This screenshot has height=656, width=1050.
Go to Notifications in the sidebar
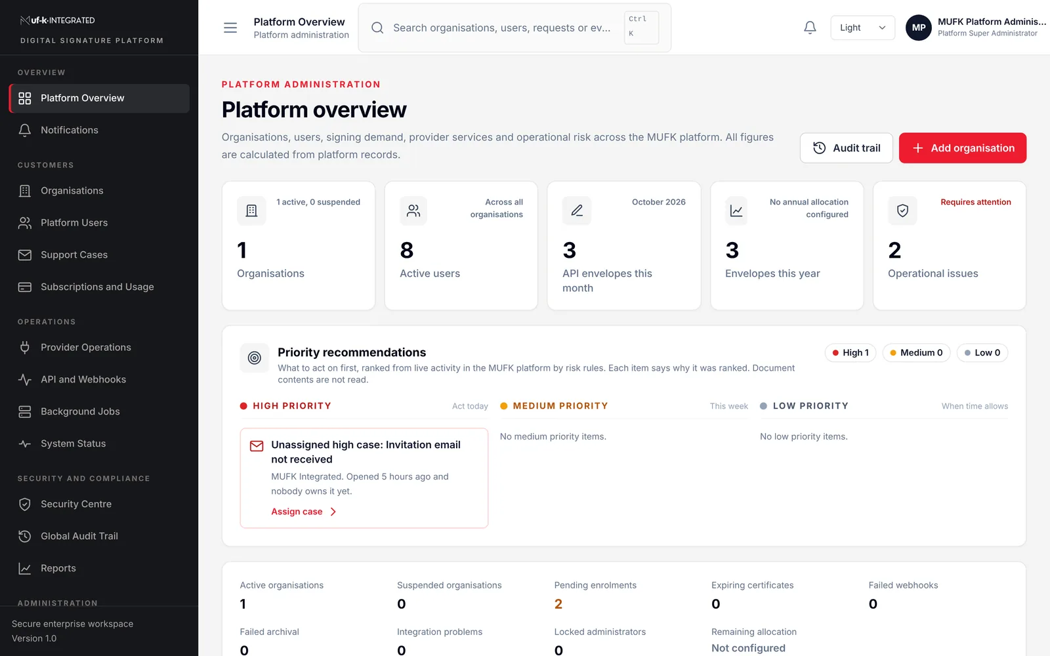(99, 131)
